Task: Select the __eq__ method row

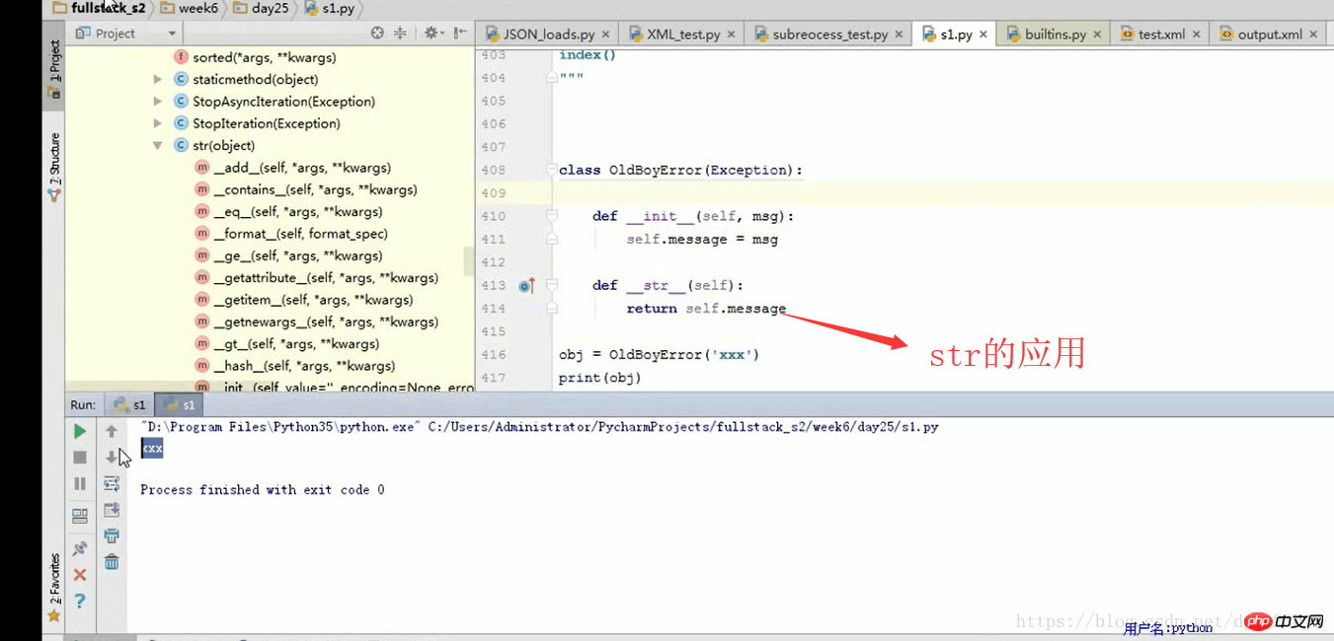Action: pyautogui.click(x=297, y=212)
